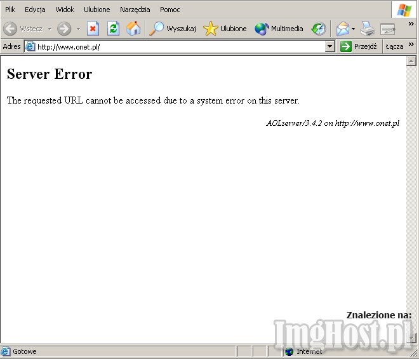Open History clock icon
Viewport: 419px width, 359px height.
click(x=319, y=29)
